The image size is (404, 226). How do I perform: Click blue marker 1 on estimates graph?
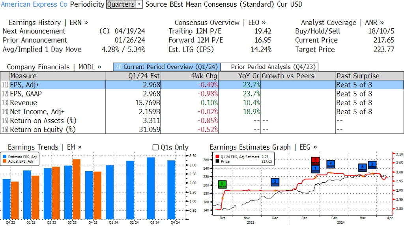point(315,169)
